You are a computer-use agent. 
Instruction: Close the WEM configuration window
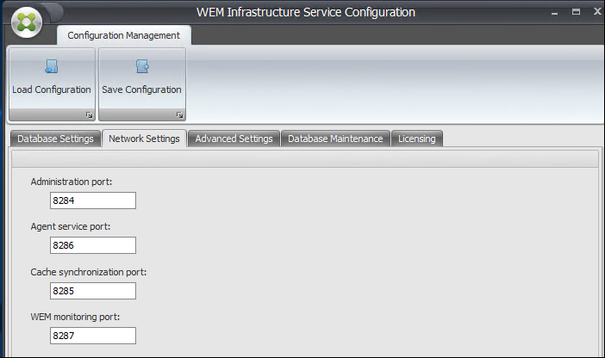(597, 11)
